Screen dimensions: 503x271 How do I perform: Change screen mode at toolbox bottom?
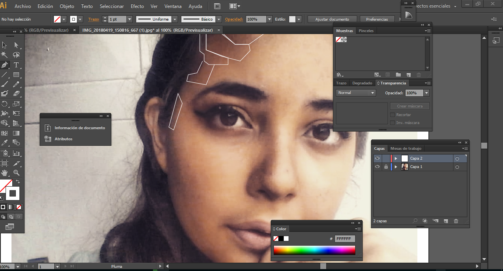(10, 226)
